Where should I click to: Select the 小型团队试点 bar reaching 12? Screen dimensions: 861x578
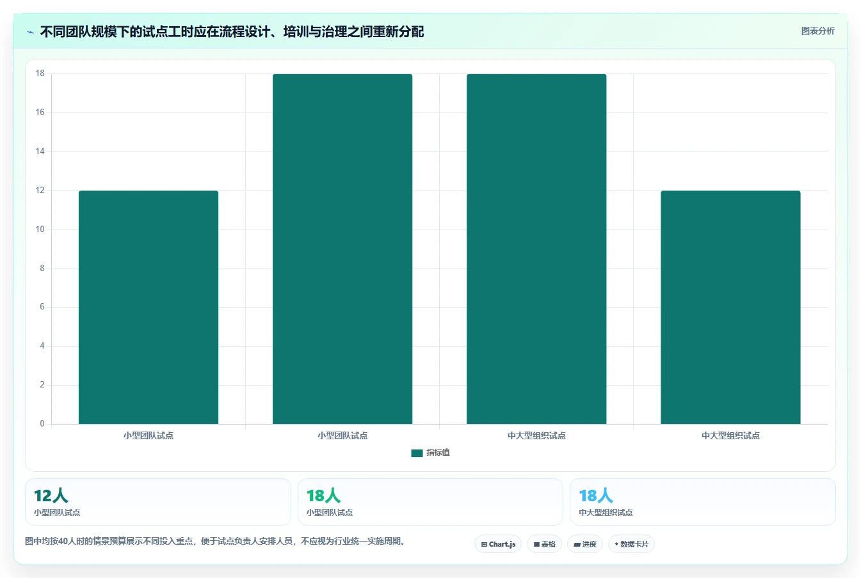pyautogui.click(x=149, y=307)
